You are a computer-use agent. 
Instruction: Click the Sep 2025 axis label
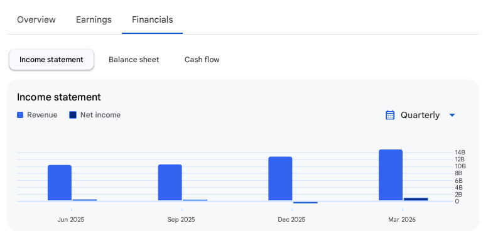(181, 219)
